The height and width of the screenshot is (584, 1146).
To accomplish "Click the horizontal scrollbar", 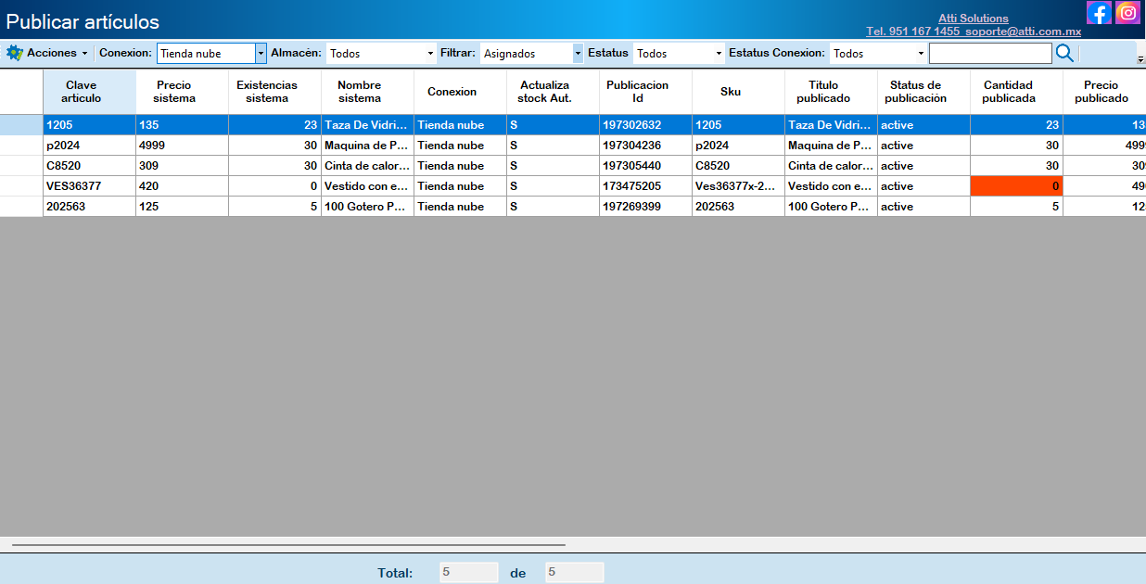I will click(288, 545).
